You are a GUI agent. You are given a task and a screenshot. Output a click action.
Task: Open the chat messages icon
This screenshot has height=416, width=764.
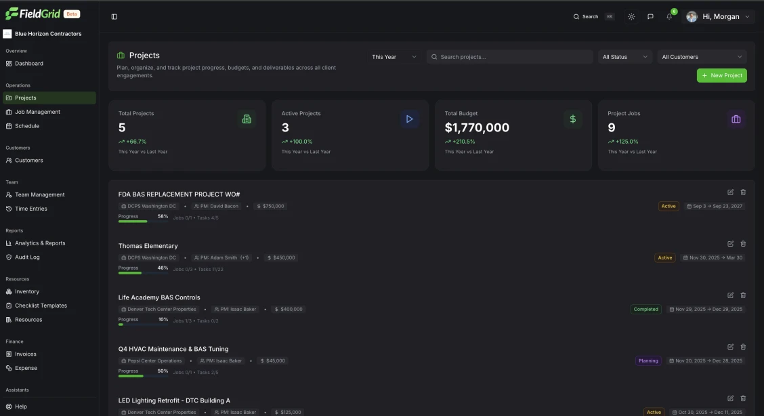click(x=650, y=16)
